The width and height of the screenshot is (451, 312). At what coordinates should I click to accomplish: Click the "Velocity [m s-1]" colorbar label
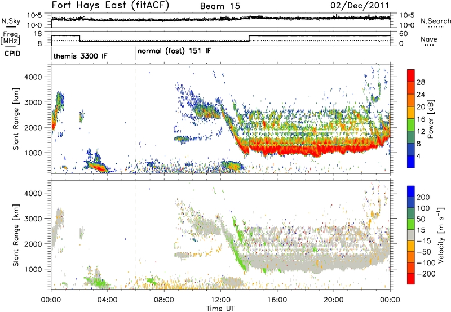point(441,235)
